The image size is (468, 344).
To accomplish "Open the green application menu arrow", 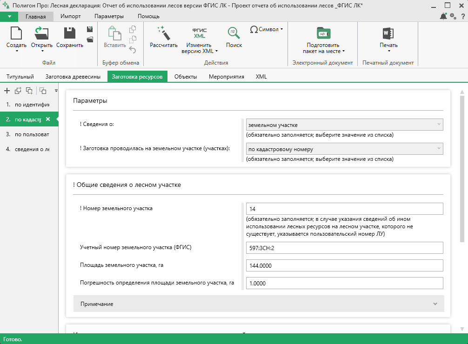I will click(x=9, y=16).
